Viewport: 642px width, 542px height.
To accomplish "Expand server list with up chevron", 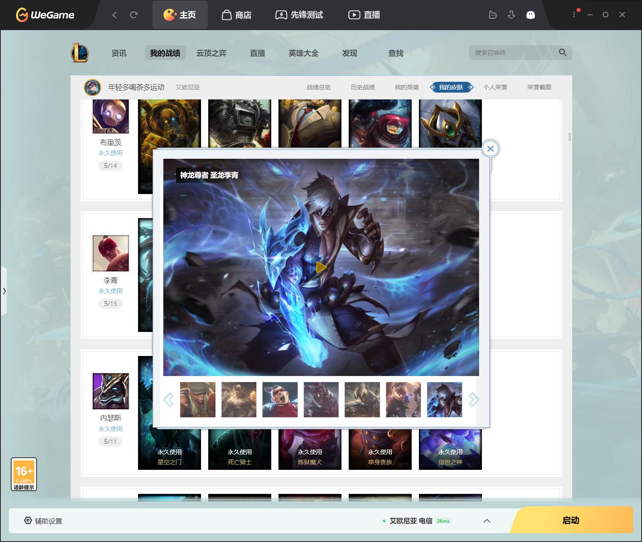I will [x=487, y=521].
